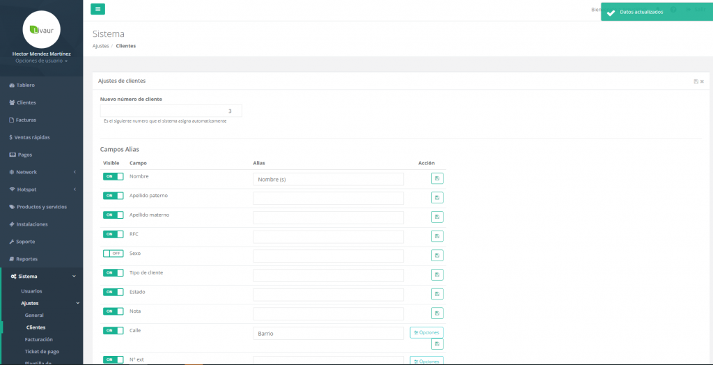Screen dimensions: 713x365
Task: Toggle Apellido paterno visibility switch
Action: pyautogui.click(x=113, y=196)
